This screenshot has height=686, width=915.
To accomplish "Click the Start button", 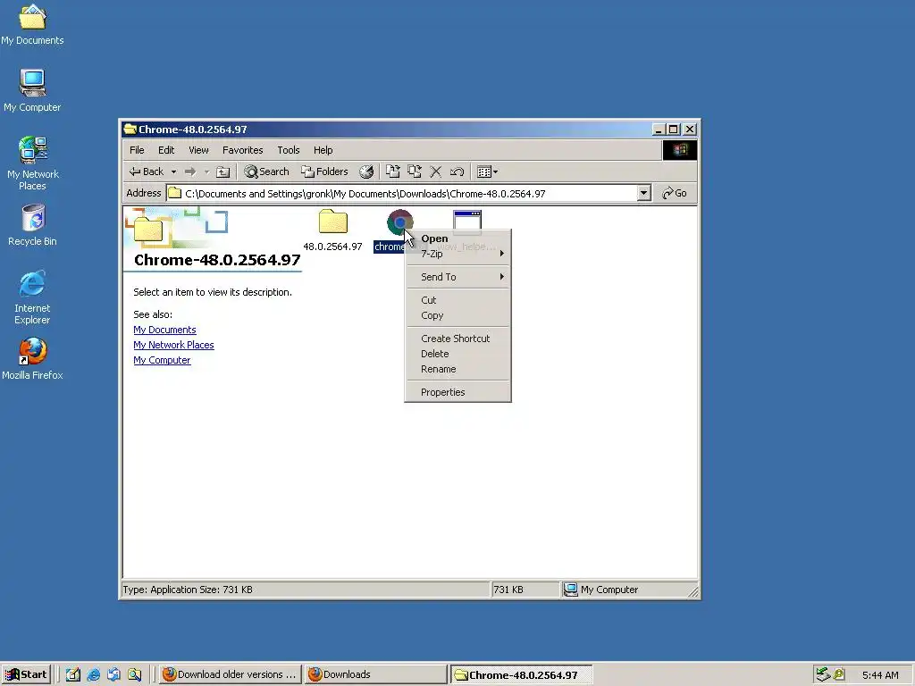I will [26, 674].
